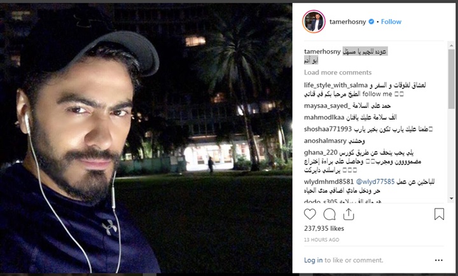Click the Log in link

(x=313, y=260)
